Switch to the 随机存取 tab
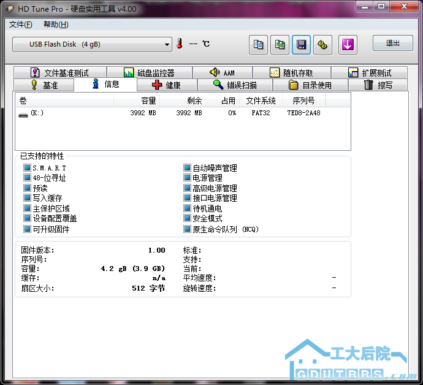Screen dimensions: 423x385 coord(292,72)
